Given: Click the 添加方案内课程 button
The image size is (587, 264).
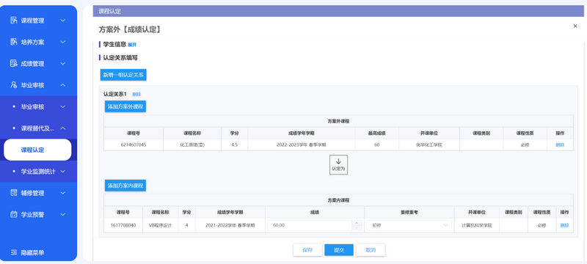Looking at the screenshot, I should click(x=125, y=186).
